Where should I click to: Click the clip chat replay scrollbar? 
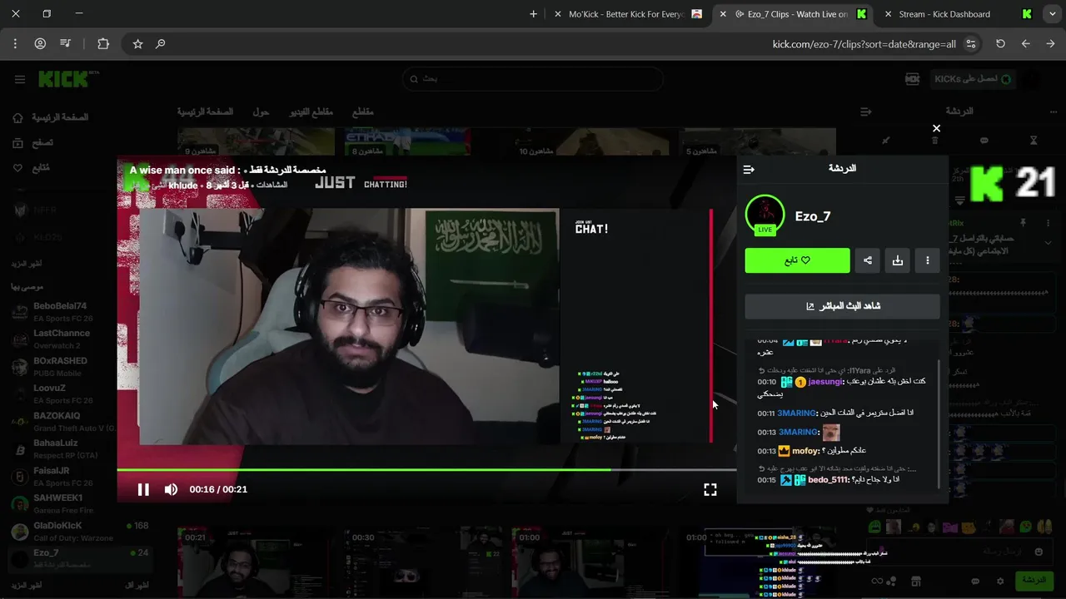(x=939, y=424)
